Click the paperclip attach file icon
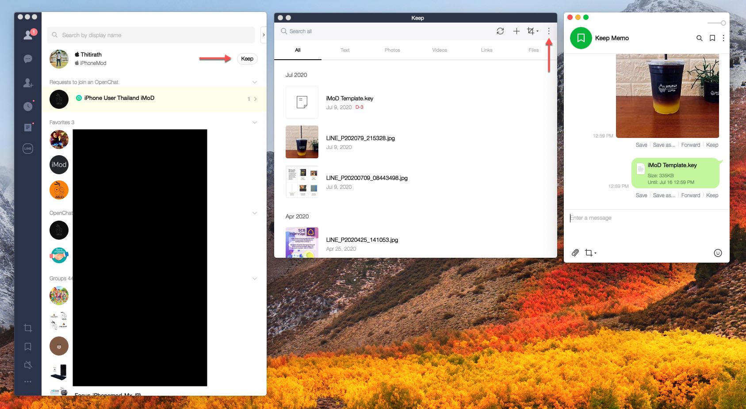 click(x=575, y=253)
